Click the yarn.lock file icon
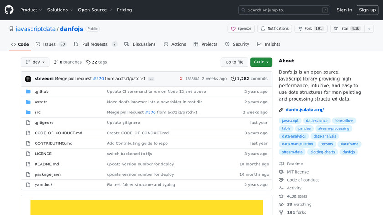The height and width of the screenshot is (215, 383). pyautogui.click(x=28, y=185)
